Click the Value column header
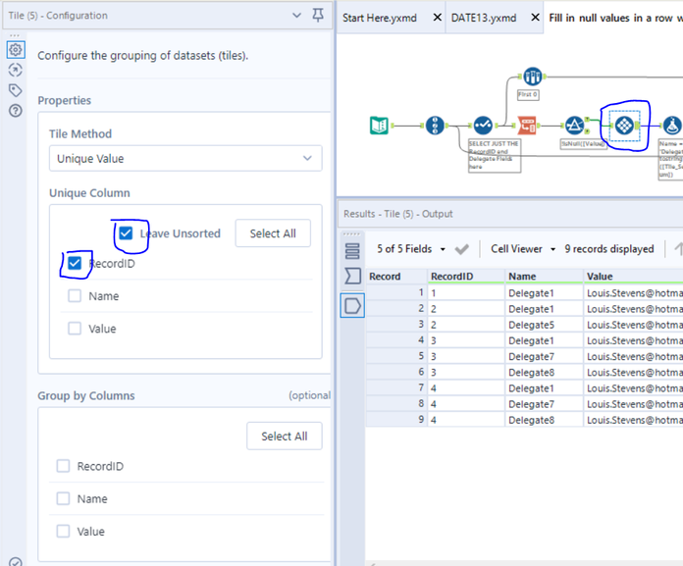Screen dimensions: 683x566 (x=633, y=276)
